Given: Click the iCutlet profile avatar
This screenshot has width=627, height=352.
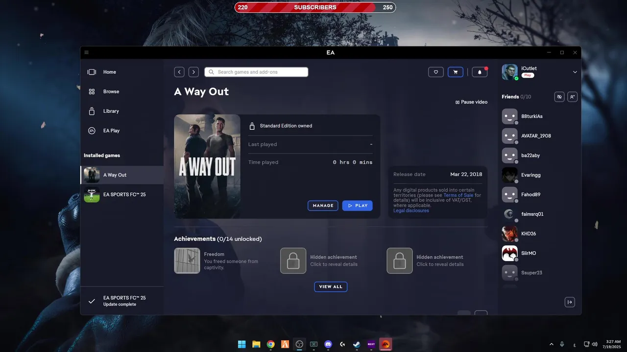Looking at the screenshot, I should click(x=509, y=72).
